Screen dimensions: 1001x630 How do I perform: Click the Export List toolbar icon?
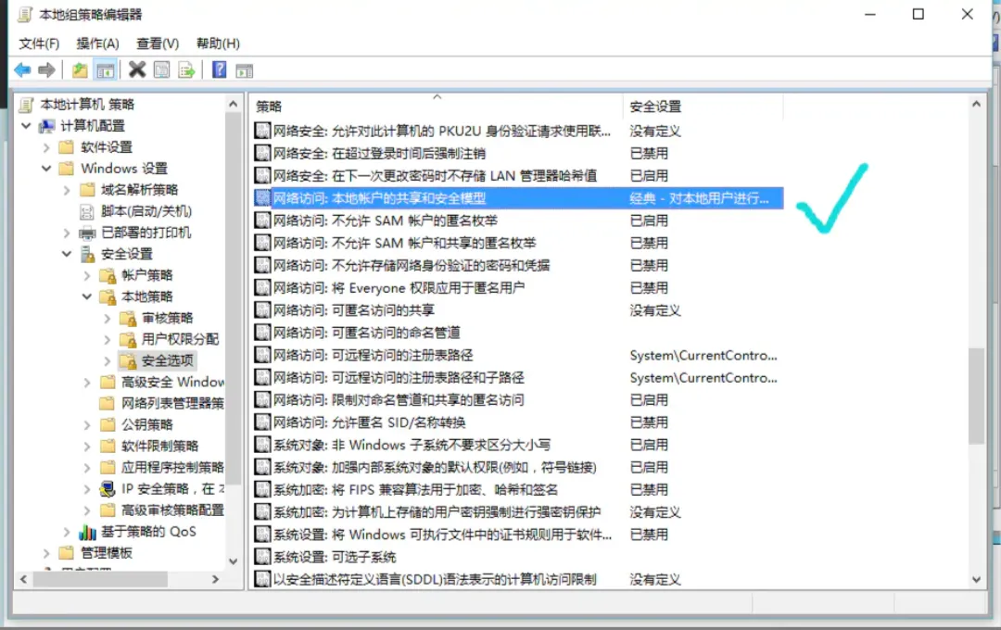coord(187,70)
